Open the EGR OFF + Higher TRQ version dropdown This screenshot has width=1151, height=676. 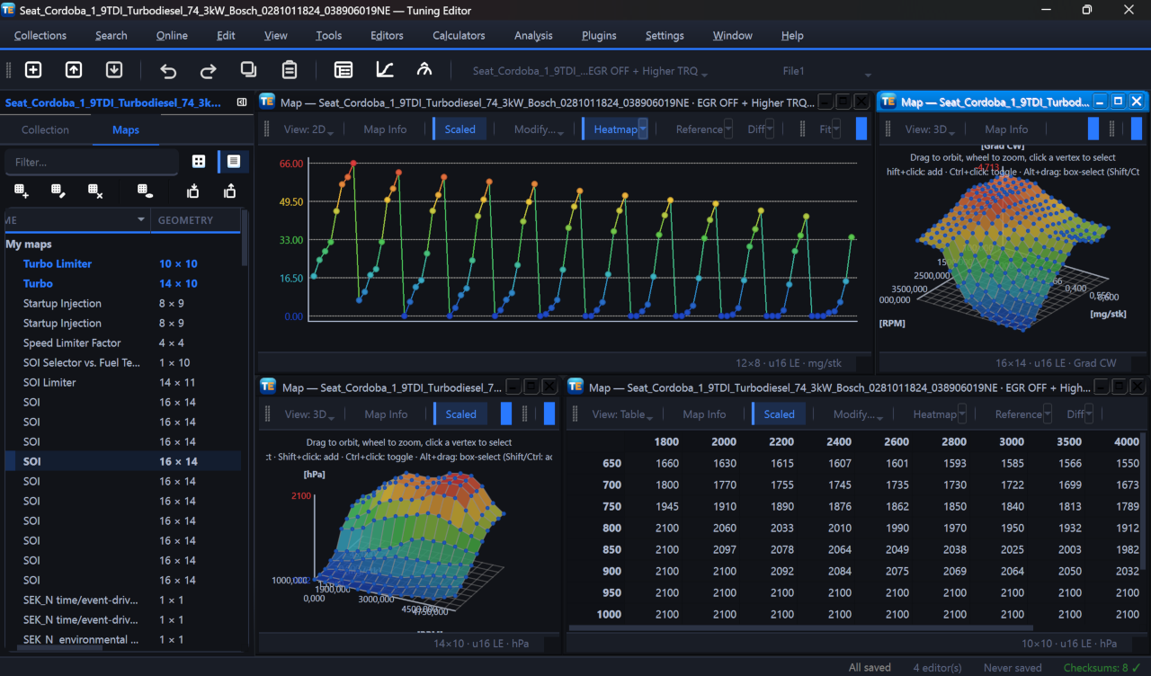pos(590,71)
